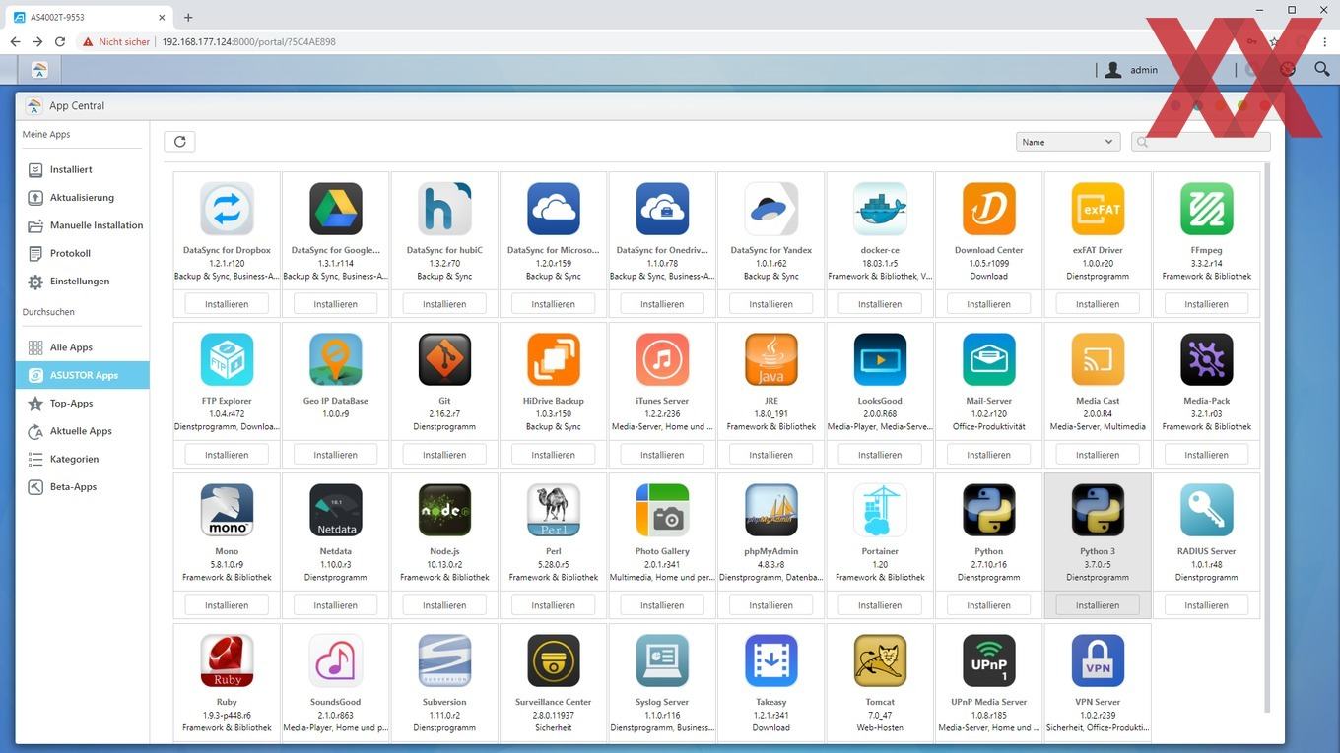1340x753 pixels.
Task: Show Aktuelle Apps
Action: pyautogui.click(x=83, y=430)
